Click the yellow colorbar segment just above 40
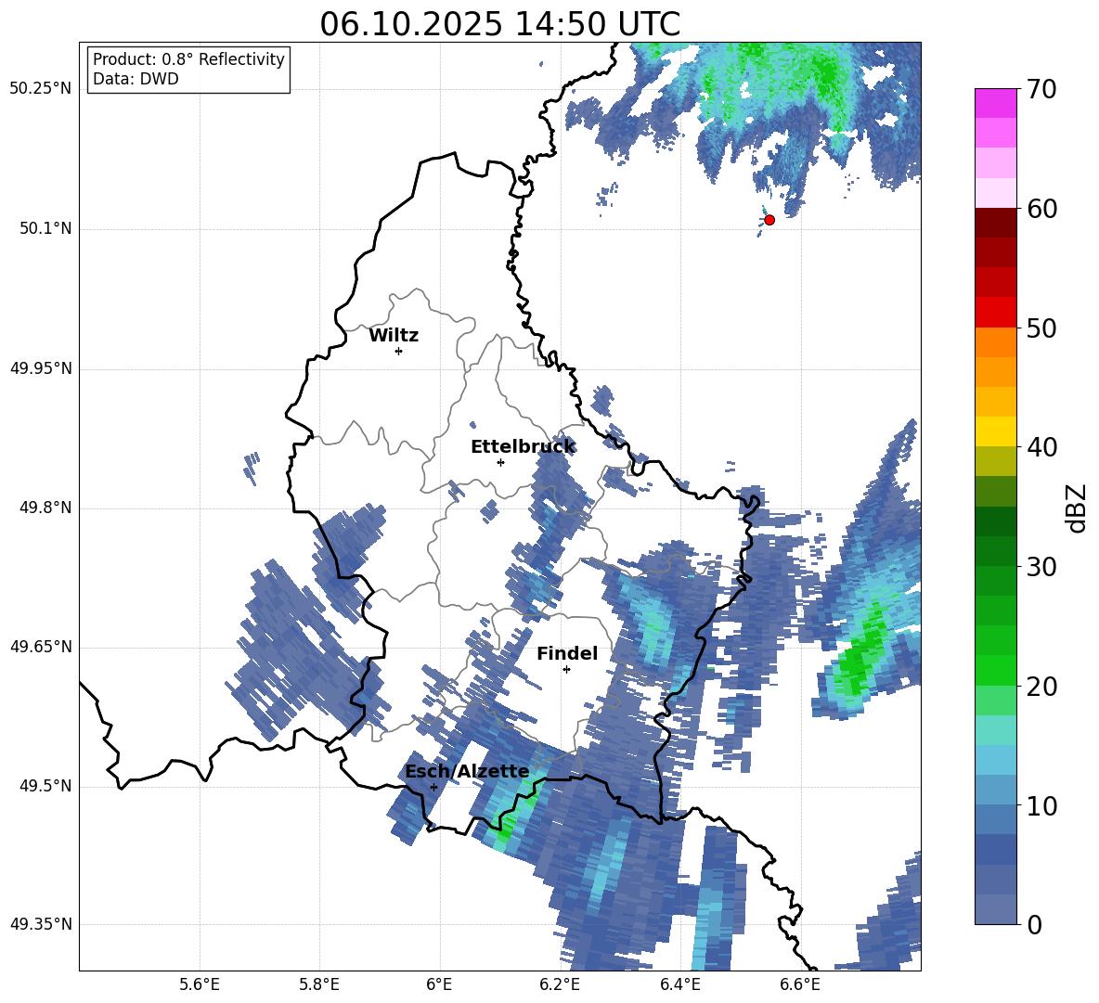This screenshot has height=1003, width=1099. (x=995, y=431)
